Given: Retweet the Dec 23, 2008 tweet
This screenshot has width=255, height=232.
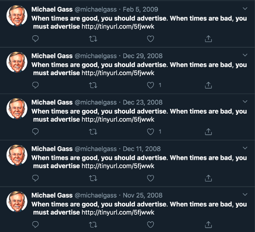Looking at the screenshot, I should (x=93, y=132).
